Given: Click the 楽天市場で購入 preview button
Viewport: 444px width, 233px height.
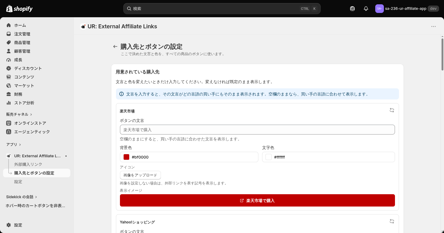Looking at the screenshot, I should (257, 200).
